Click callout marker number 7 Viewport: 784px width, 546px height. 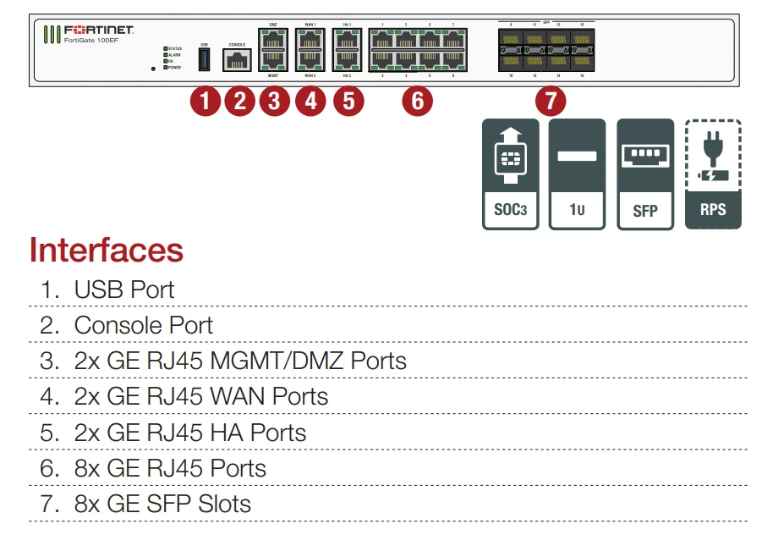coord(551,100)
